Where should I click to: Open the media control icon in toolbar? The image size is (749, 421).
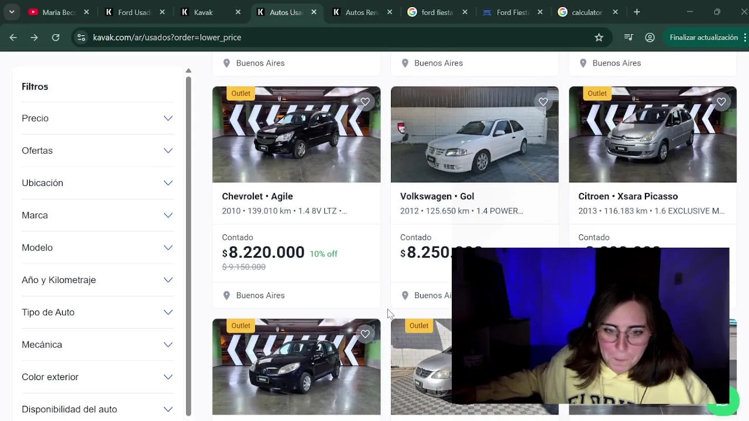(x=628, y=37)
